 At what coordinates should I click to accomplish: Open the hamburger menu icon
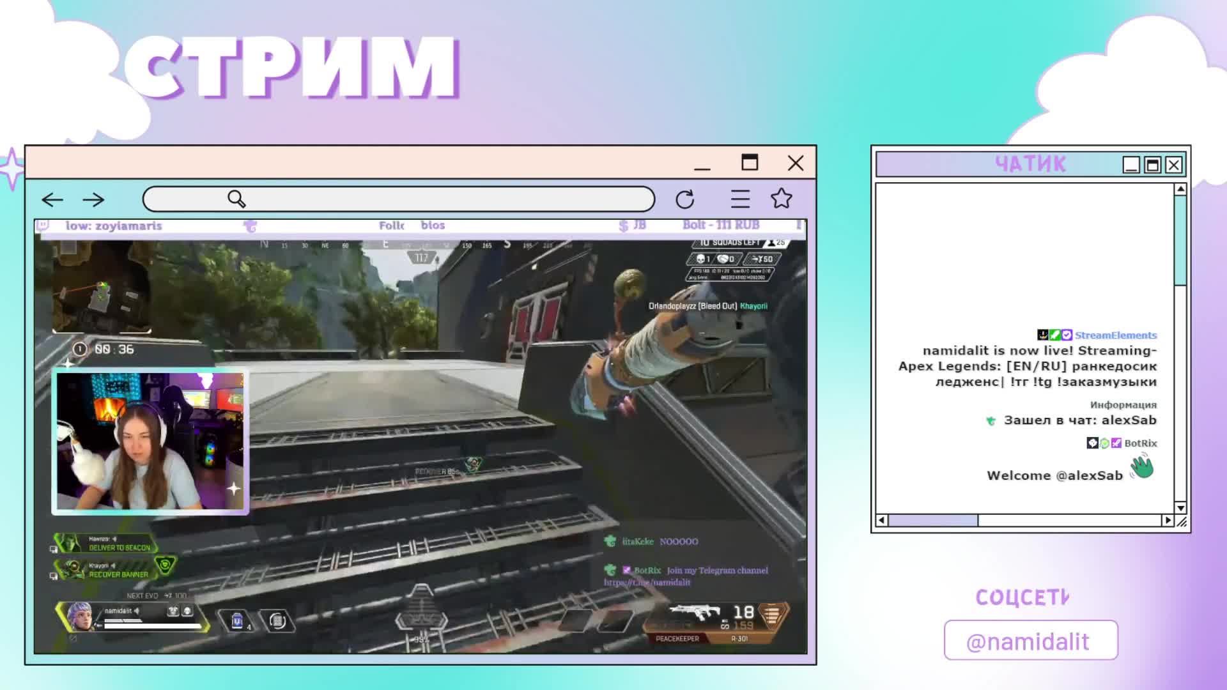740,199
